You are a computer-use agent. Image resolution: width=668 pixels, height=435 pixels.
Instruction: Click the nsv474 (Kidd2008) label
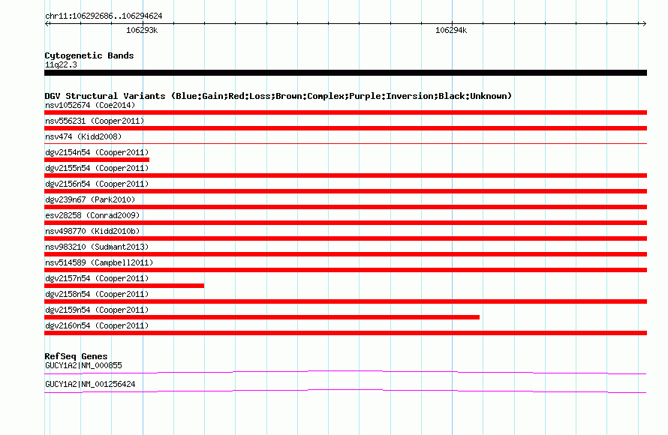pyautogui.click(x=83, y=136)
